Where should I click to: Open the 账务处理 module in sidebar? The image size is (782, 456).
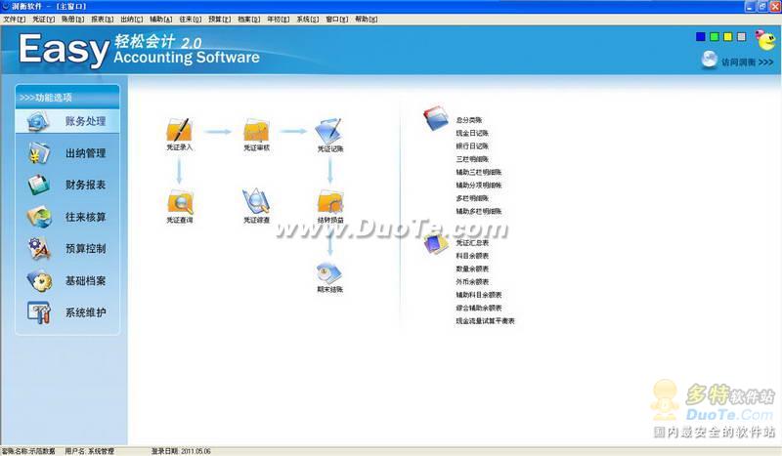coord(67,121)
